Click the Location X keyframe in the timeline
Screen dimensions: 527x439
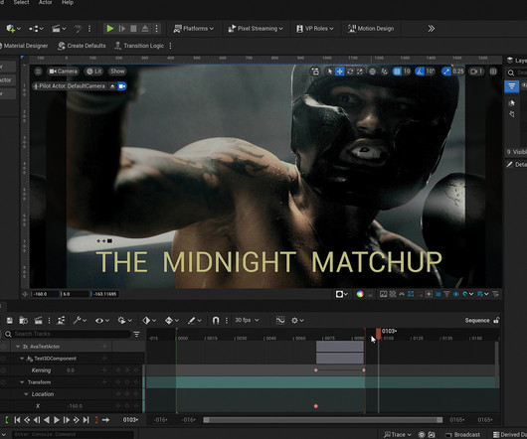[x=316, y=406]
